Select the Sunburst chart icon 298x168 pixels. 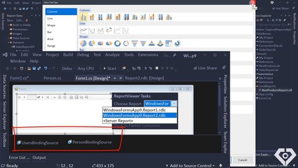click(177, 43)
